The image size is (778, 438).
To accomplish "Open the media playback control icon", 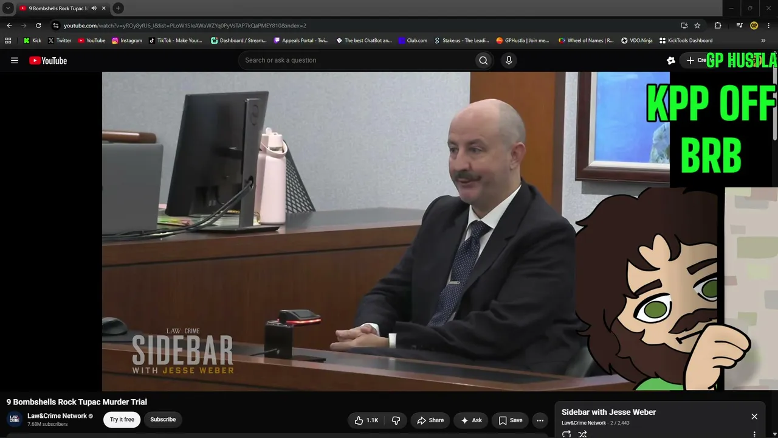I will [739, 26].
